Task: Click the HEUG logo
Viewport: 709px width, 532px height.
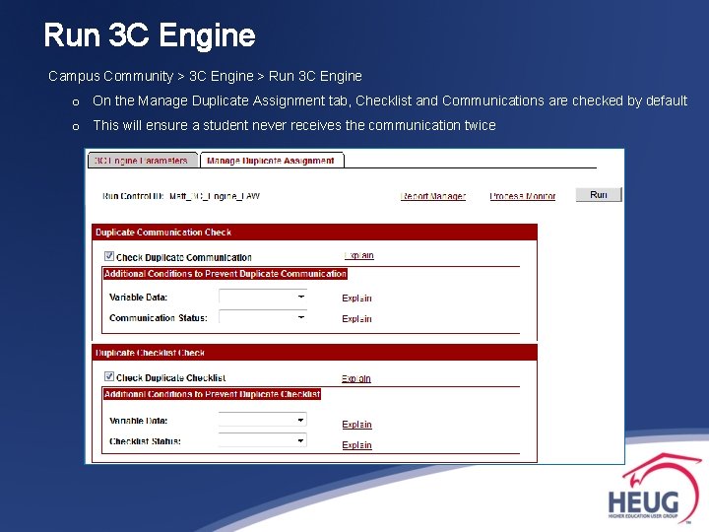Action: click(x=653, y=489)
